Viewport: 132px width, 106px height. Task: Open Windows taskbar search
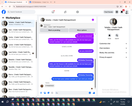pyautogui.click(x=7, y=102)
